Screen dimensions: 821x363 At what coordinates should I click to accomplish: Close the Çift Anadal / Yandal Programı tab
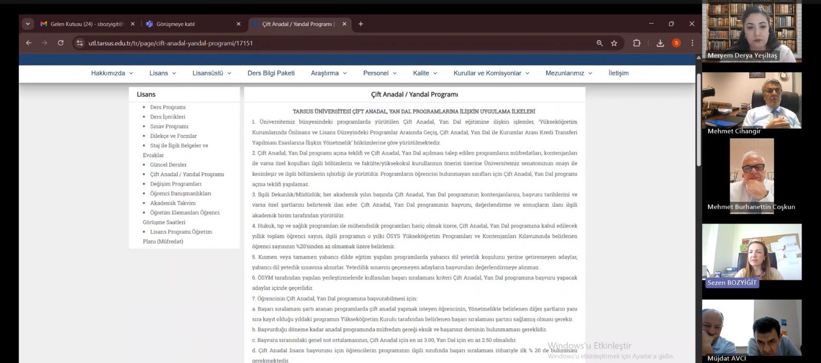click(344, 24)
